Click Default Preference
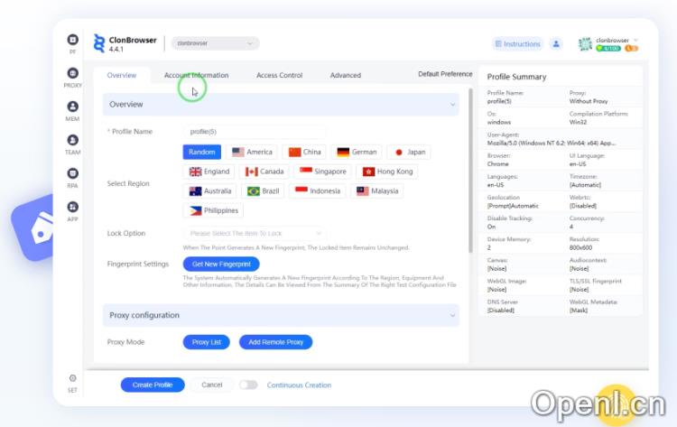 (445, 74)
